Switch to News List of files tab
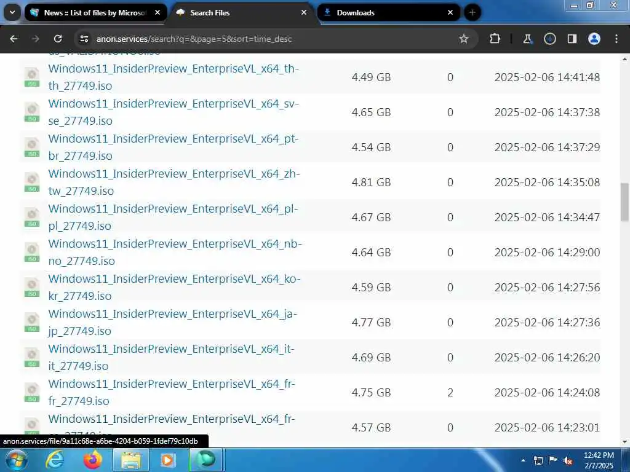Viewport: 630px width, 472px height. pyautogui.click(x=95, y=12)
